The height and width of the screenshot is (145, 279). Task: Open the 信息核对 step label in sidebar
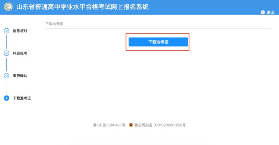tap(20, 31)
